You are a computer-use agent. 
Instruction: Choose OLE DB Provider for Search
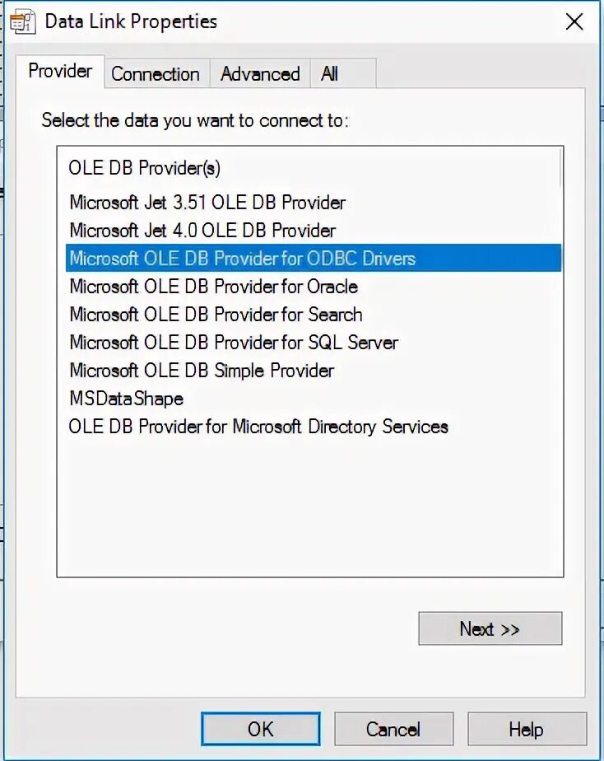click(x=216, y=315)
